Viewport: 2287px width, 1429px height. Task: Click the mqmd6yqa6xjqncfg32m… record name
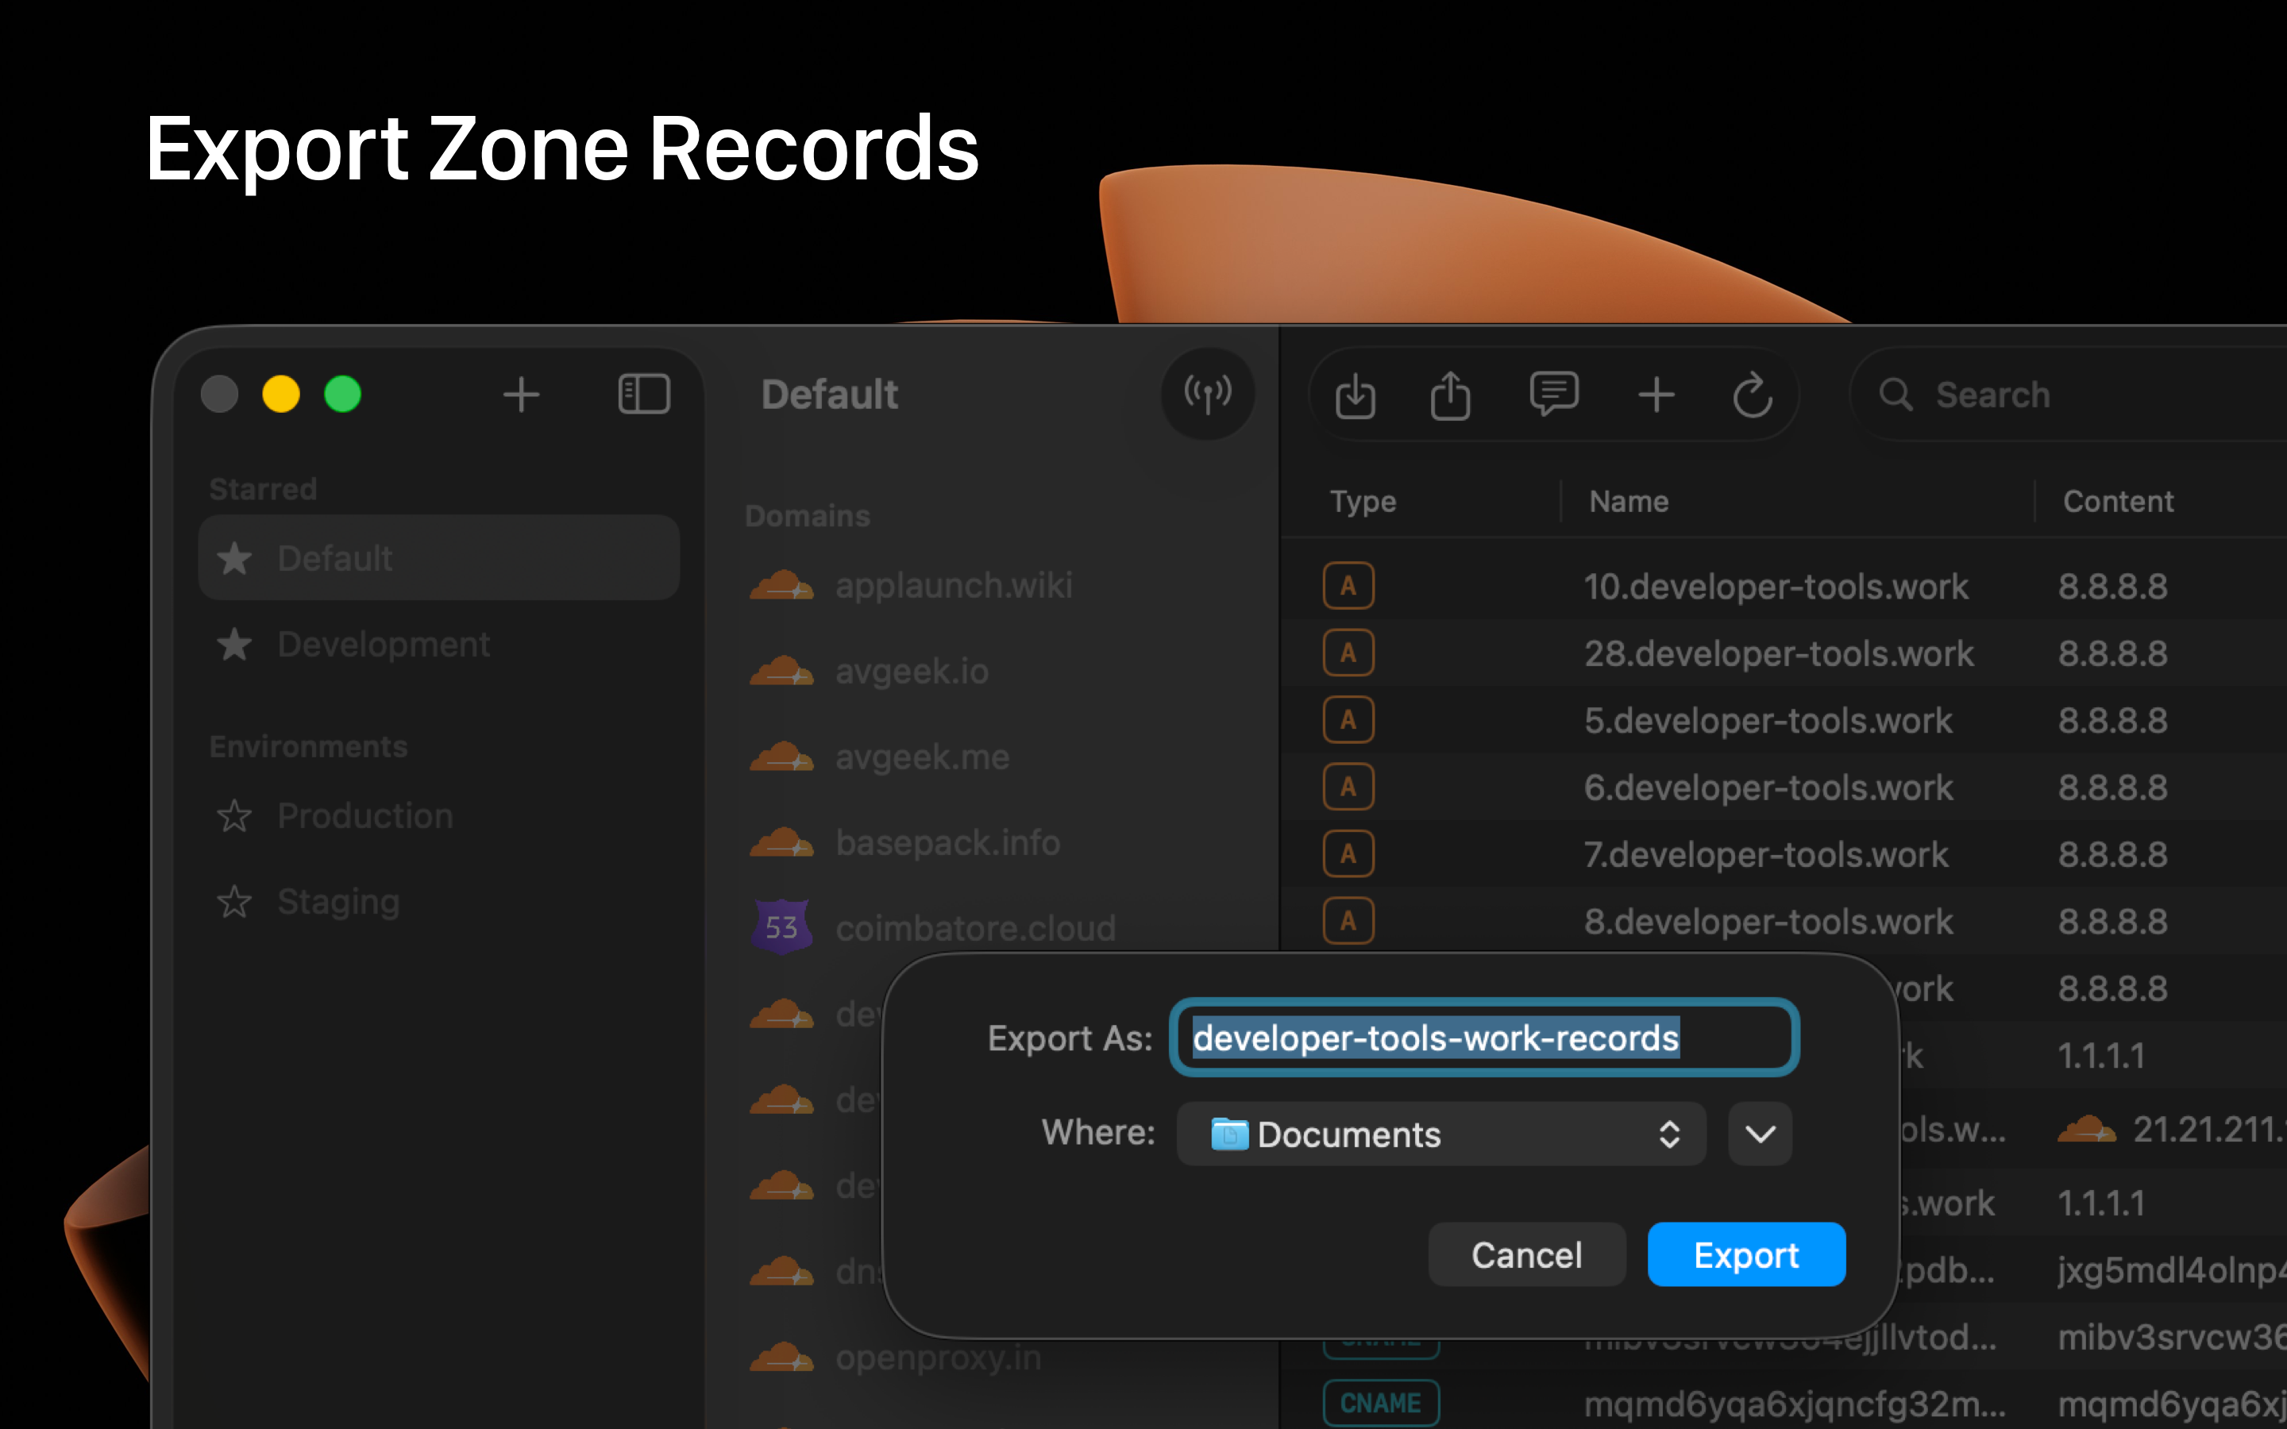coord(1795,1404)
